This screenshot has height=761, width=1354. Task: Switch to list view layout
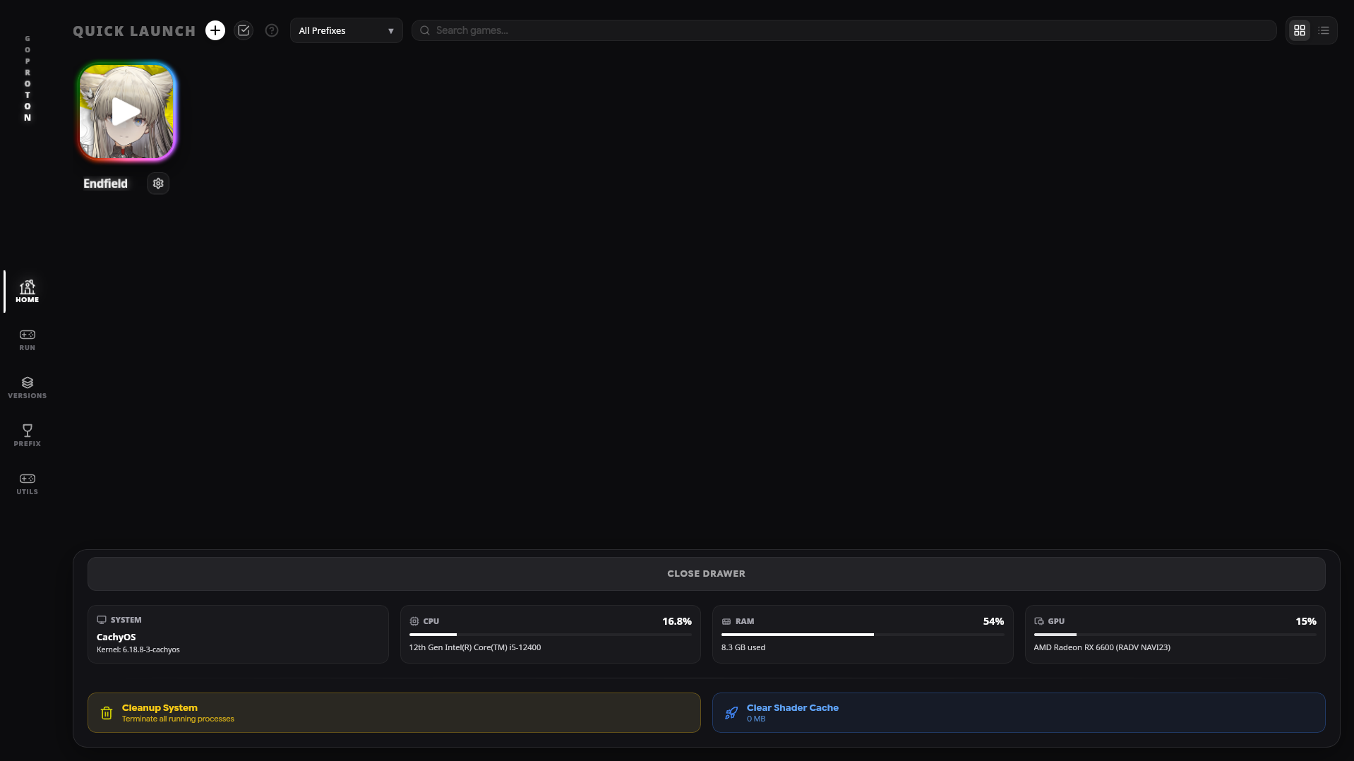pyautogui.click(x=1324, y=30)
